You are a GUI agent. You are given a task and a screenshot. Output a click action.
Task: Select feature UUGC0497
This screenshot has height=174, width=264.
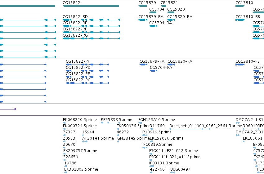[180, 169]
